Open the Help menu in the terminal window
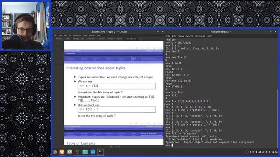Screen dimensions: 280x157 [x=209, y=36]
